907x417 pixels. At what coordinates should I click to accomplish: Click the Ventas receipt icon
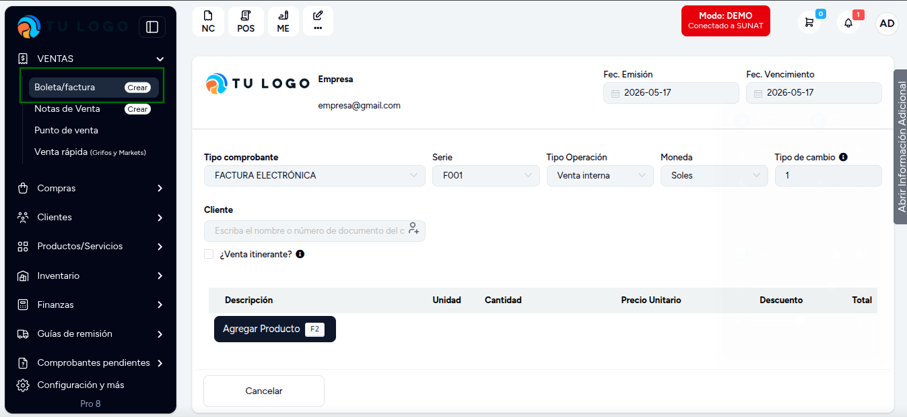tap(23, 59)
